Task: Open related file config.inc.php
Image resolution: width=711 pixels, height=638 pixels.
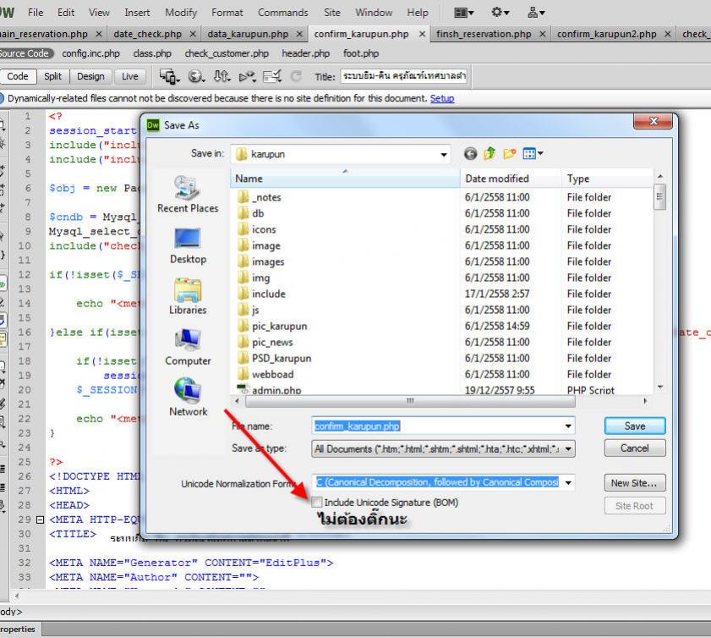Action: (90, 53)
